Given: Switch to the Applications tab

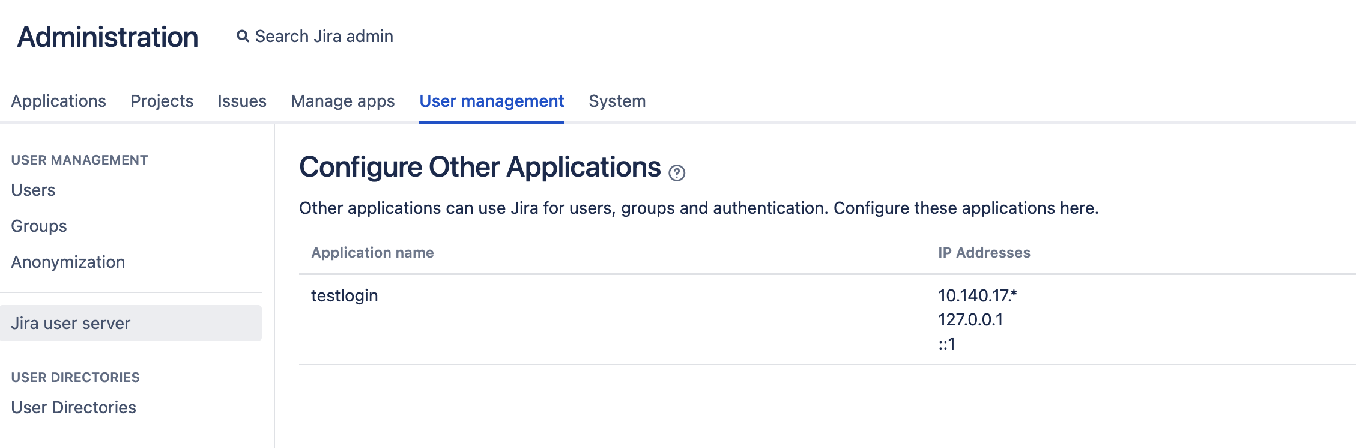Looking at the screenshot, I should point(59,101).
